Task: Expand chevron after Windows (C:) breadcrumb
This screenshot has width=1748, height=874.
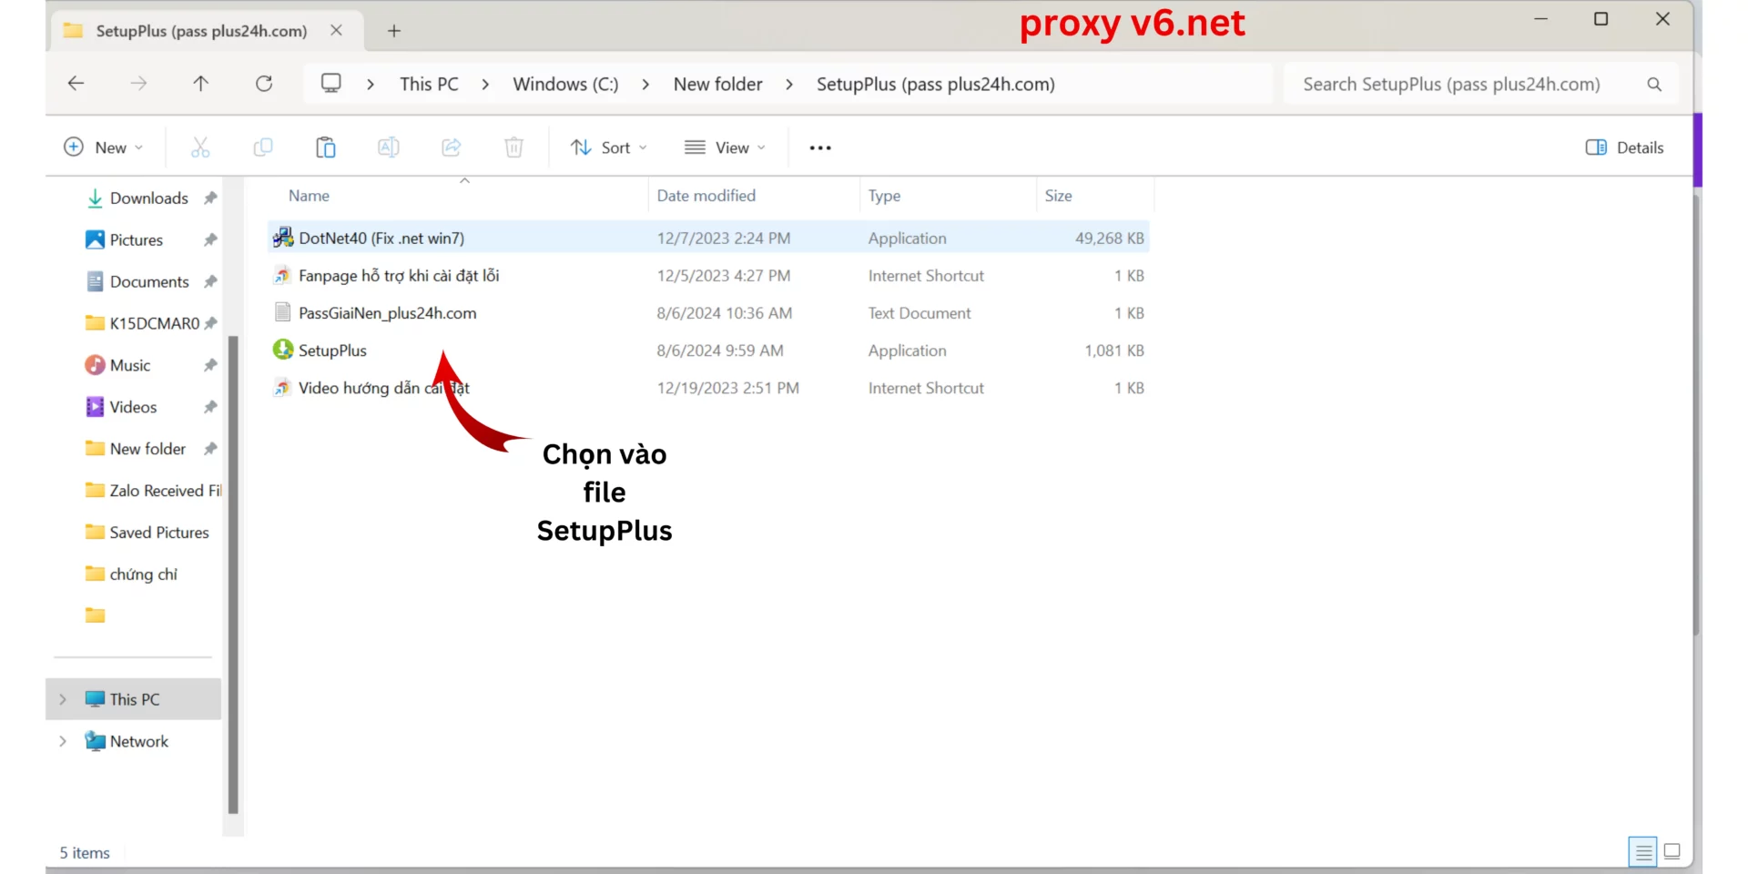Action: tap(645, 84)
